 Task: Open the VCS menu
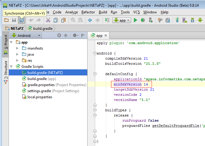(x=136, y=12)
